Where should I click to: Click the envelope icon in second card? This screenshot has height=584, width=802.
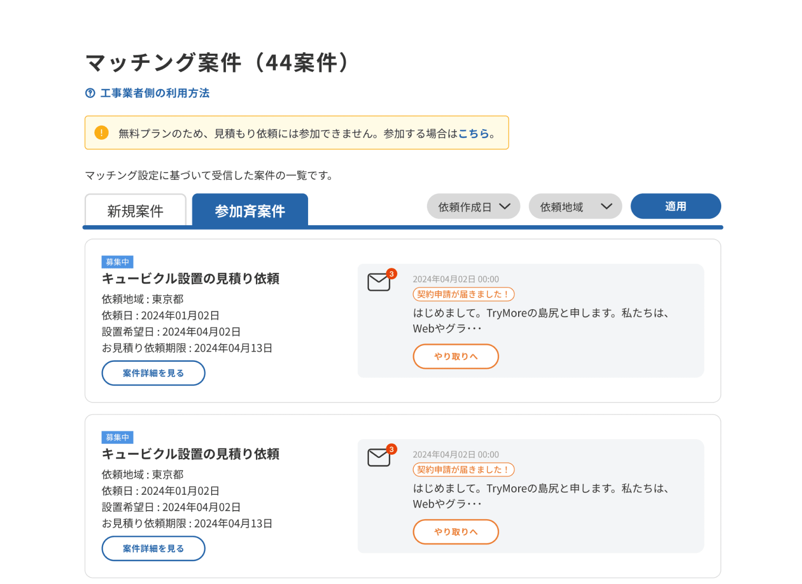tap(378, 457)
